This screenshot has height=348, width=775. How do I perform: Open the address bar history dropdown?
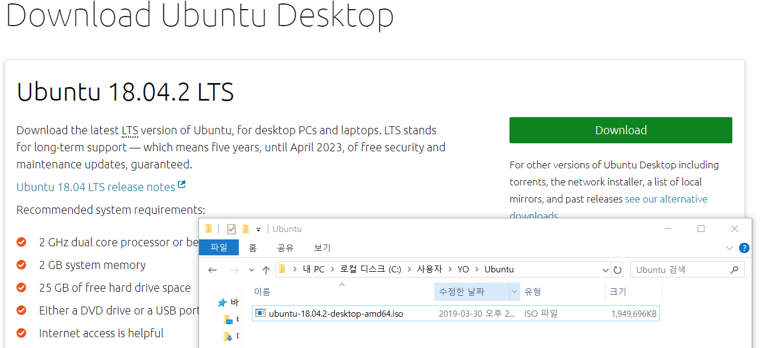click(606, 270)
